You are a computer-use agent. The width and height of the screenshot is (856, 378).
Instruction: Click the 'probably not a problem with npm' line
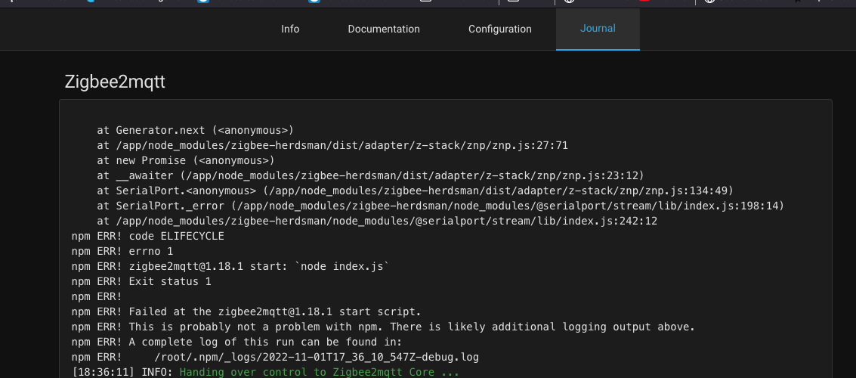point(383,327)
